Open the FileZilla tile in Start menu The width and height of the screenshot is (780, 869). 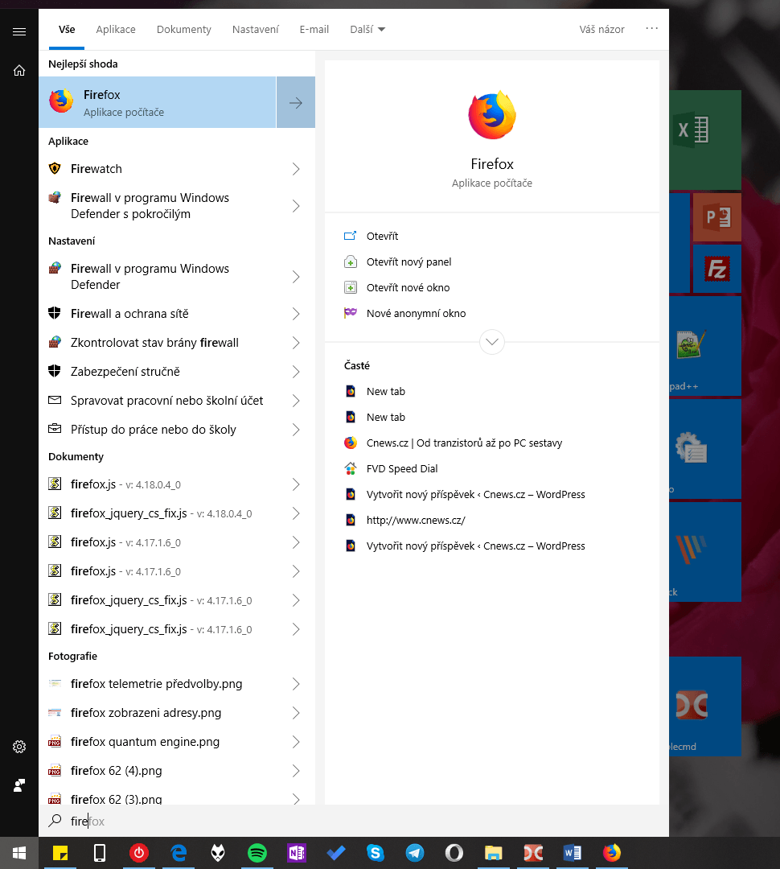pos(717,269)
